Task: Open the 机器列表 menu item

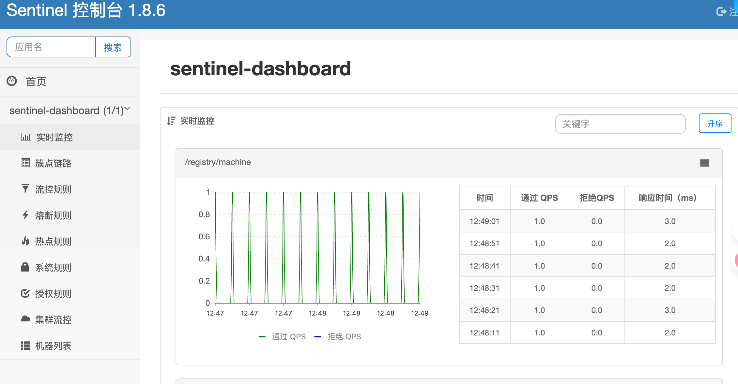Action: coord(70,346)
